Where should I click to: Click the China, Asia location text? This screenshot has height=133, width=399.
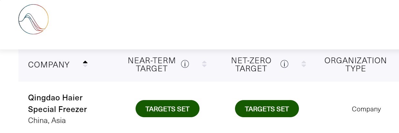pyautogui.click(x=47, y=121)
